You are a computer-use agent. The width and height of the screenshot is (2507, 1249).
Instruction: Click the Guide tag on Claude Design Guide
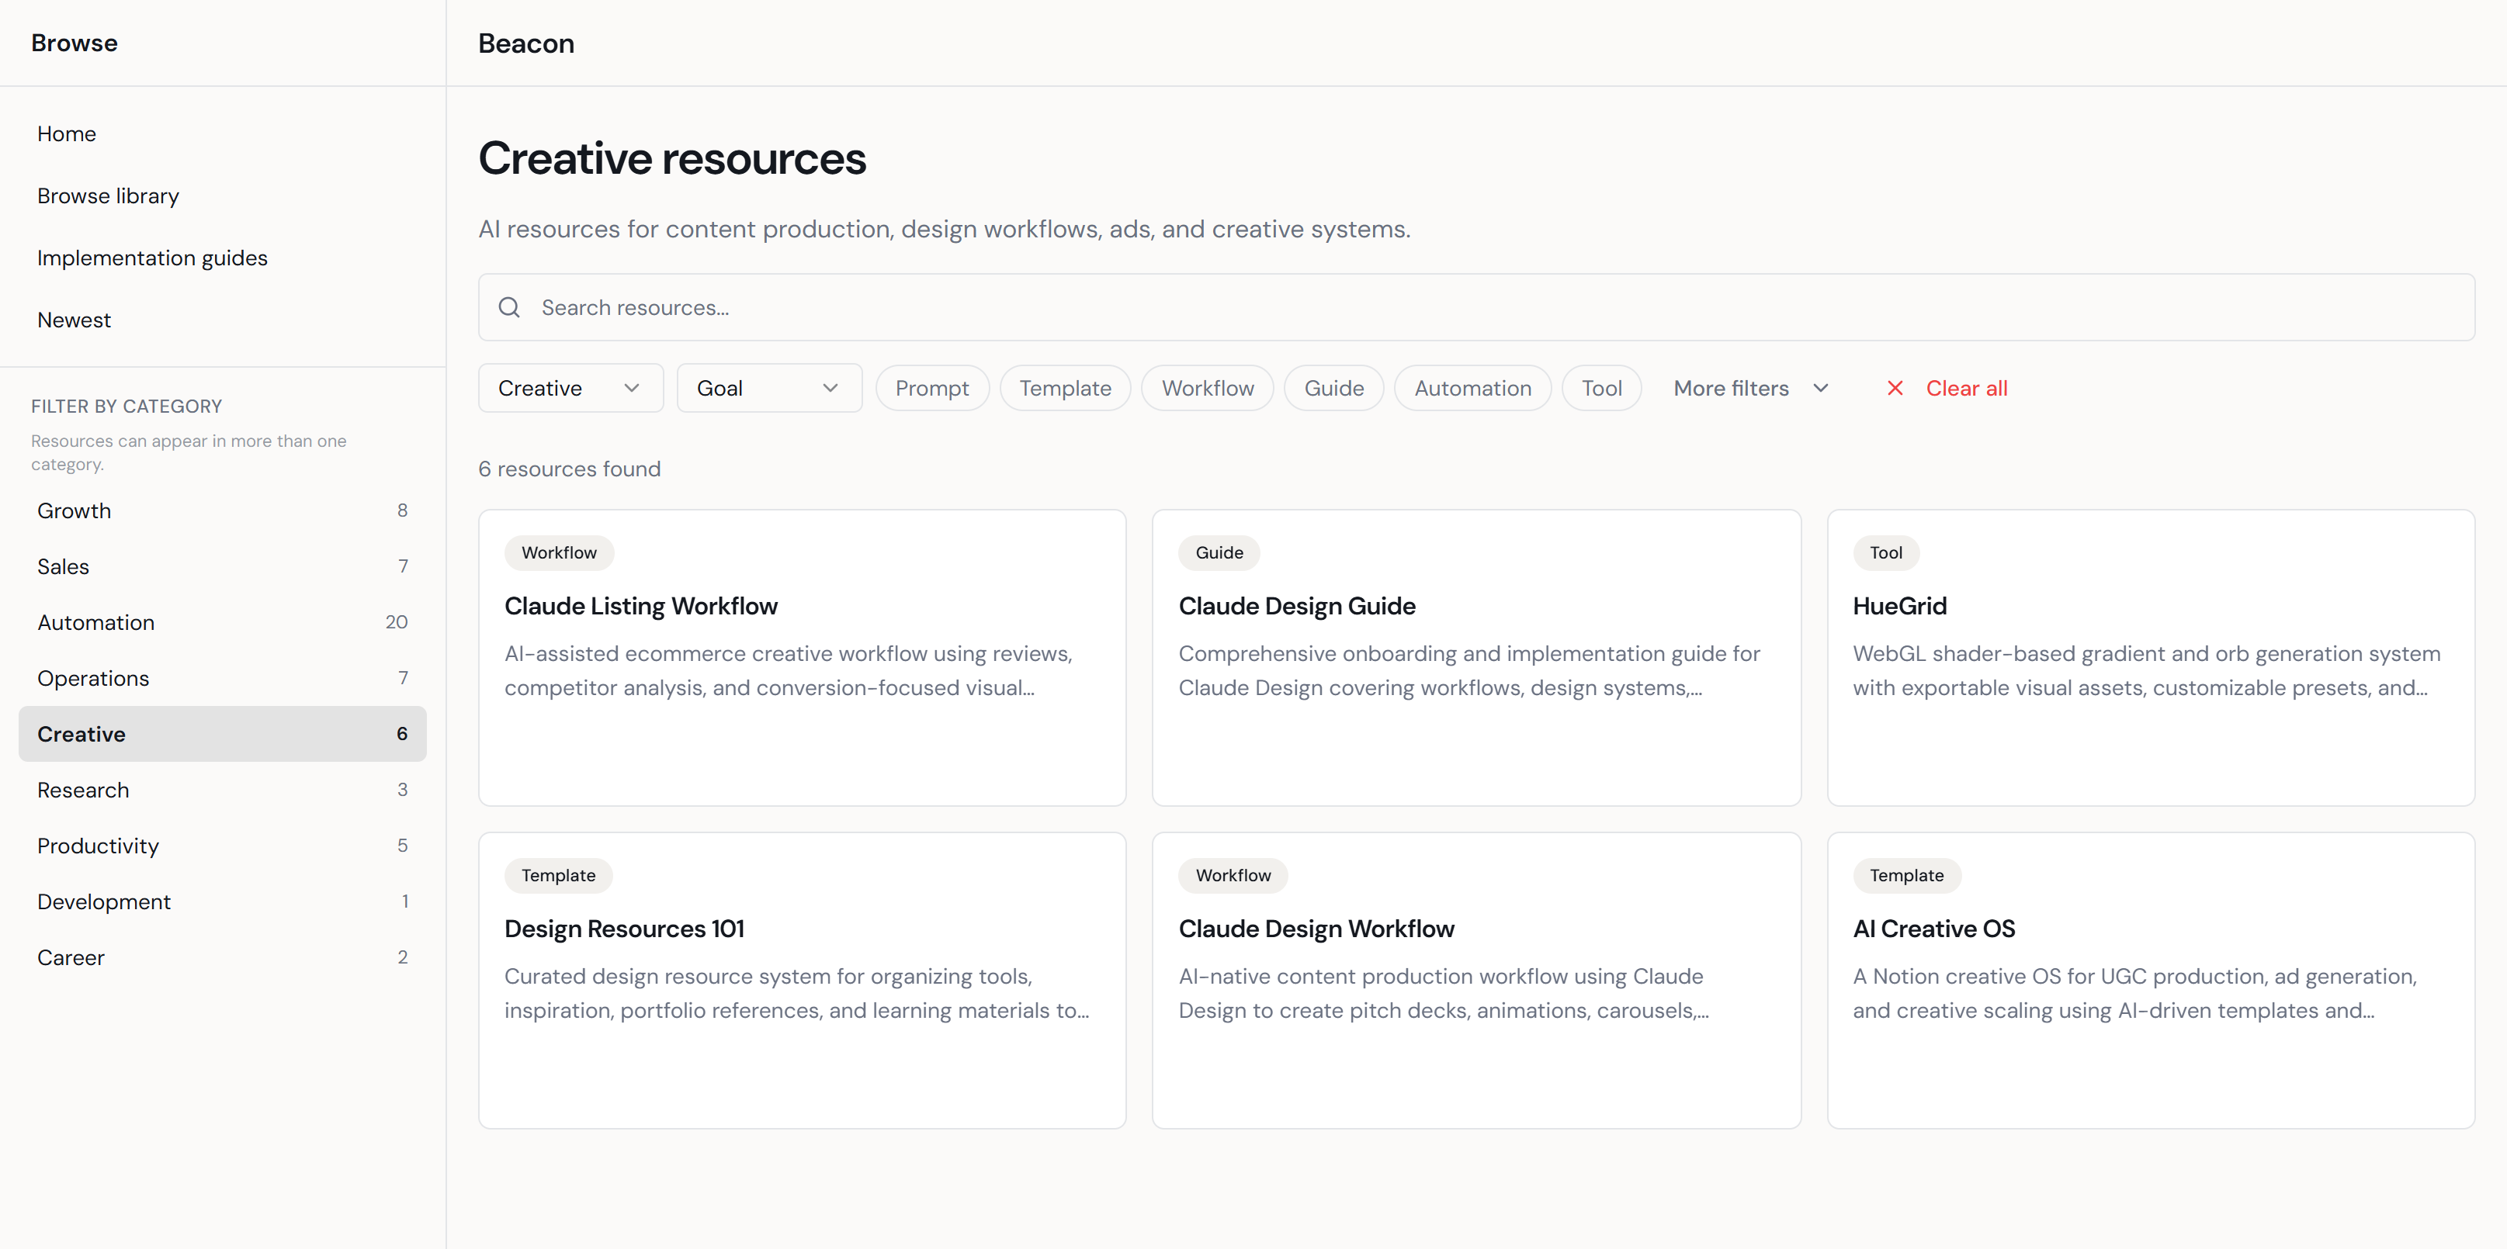point(1219,552)
